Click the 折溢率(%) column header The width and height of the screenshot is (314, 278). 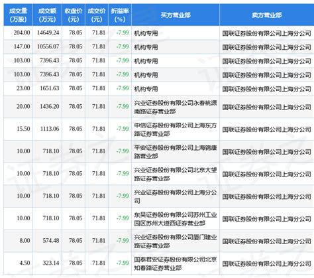(x=120, y=15)
